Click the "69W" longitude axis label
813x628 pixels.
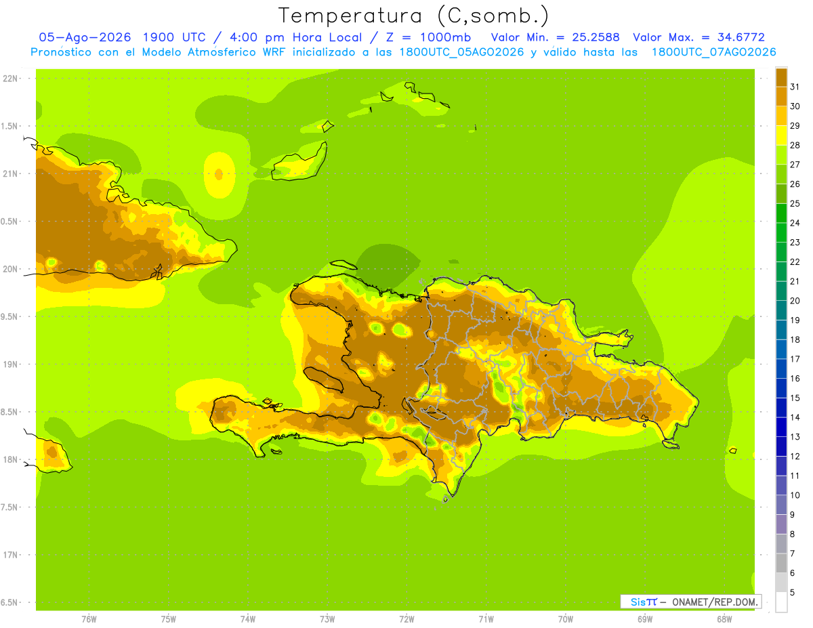pos(645,619)
